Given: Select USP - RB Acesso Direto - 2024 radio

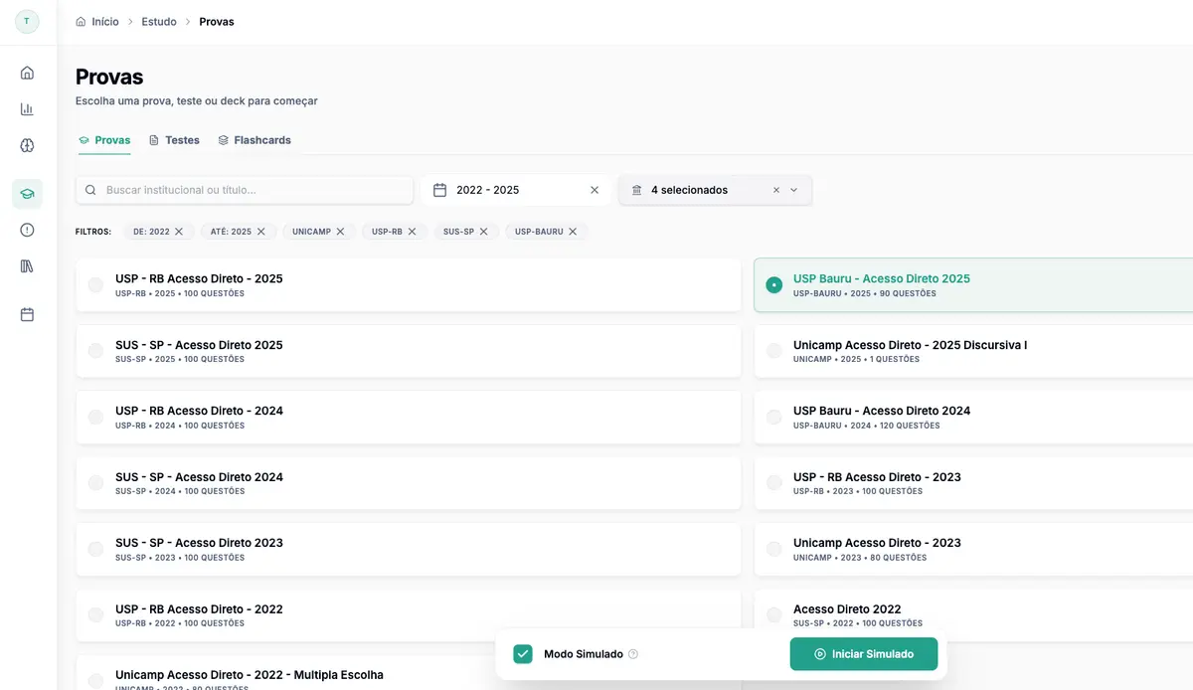Looking at the screenshot, I should pyautogui.click(x=95, y=418).
